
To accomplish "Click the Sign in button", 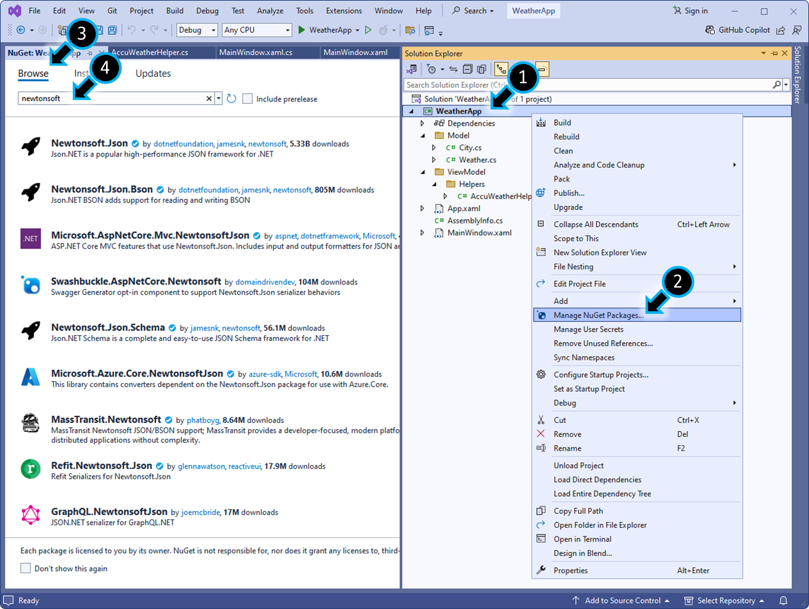I will 690,11.
